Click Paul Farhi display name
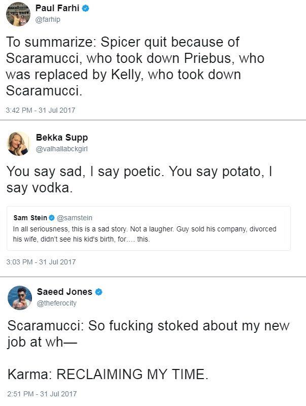 coord(57,8)
